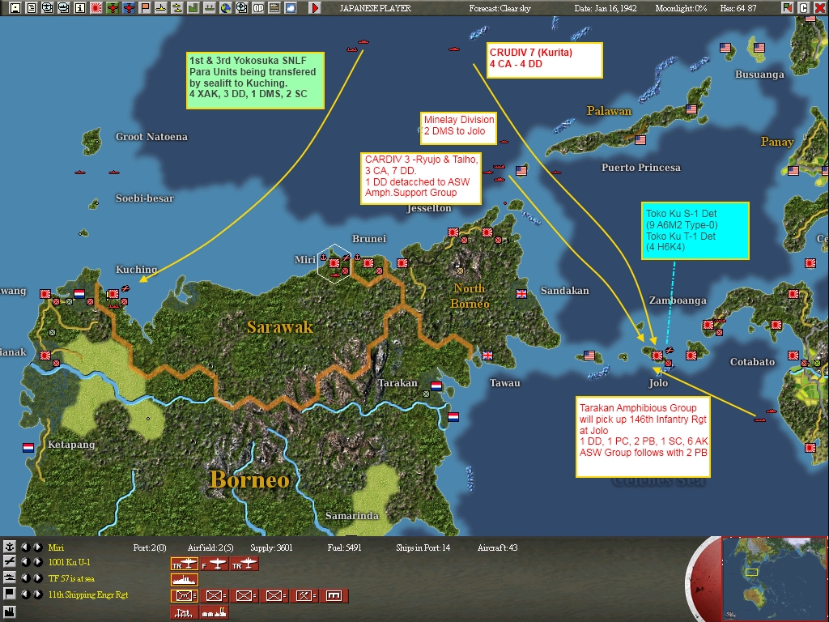The height and width of the screenshot is (622, 829).
Task: Open 'TF 57 is at sea' task force
Action: point(71,578)
